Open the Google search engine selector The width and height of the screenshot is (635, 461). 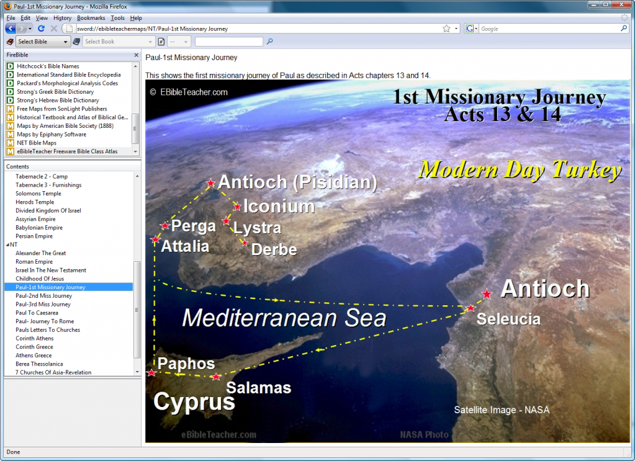[x=471, y=29]
